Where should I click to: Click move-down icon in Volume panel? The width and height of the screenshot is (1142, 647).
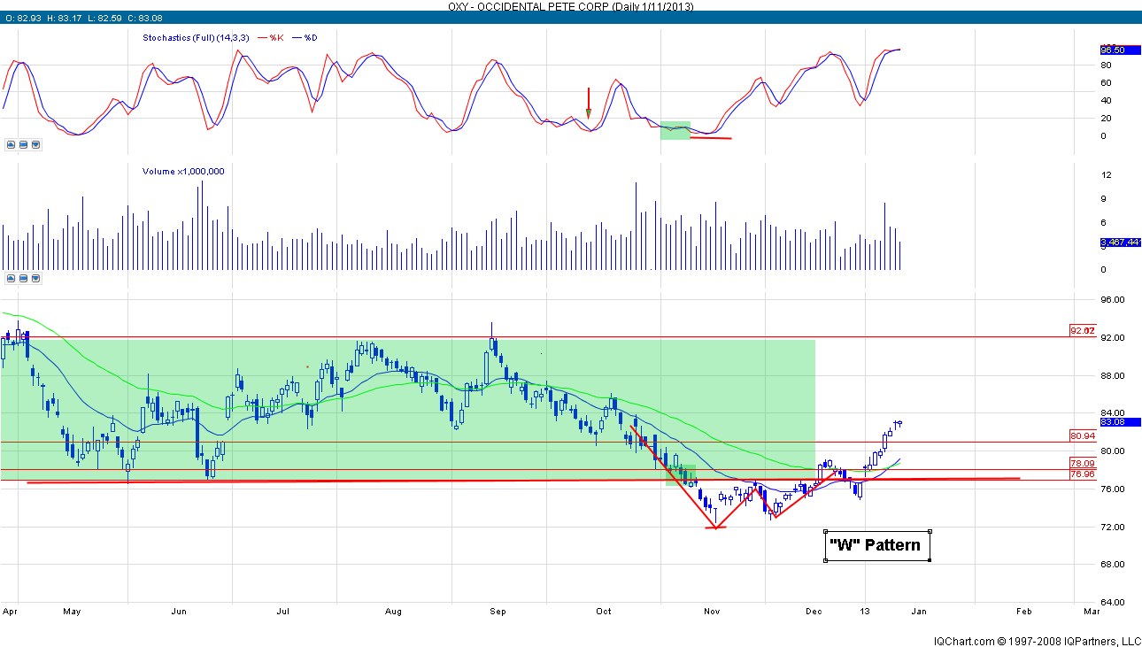tap(35, 278)
